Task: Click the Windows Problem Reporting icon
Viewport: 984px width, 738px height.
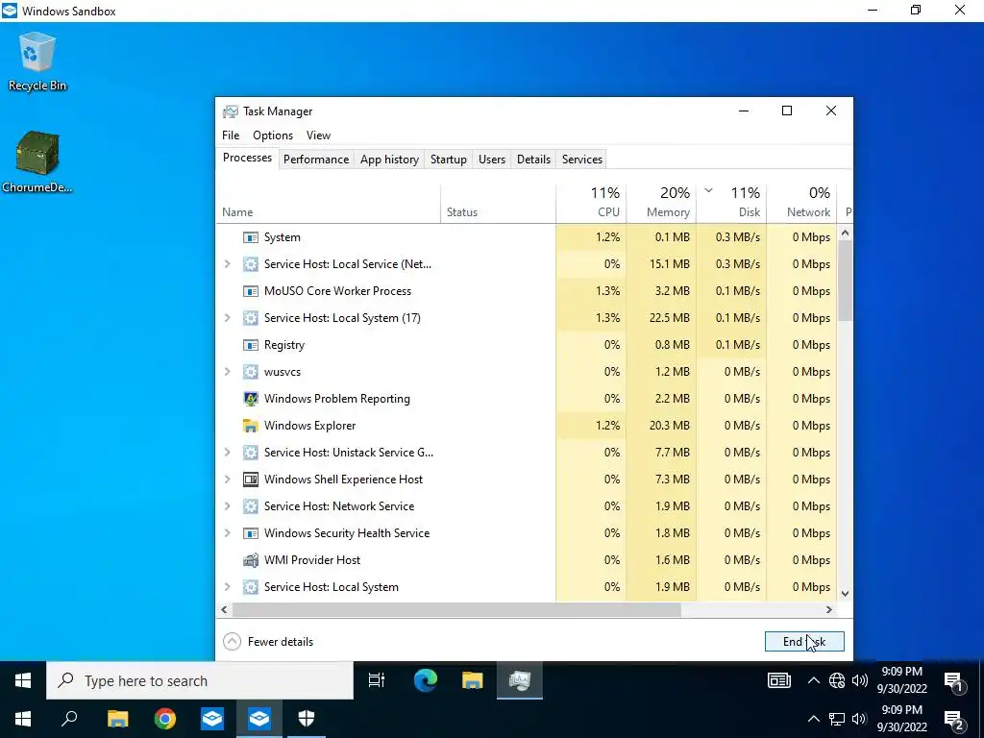Action: pos(251,399)
